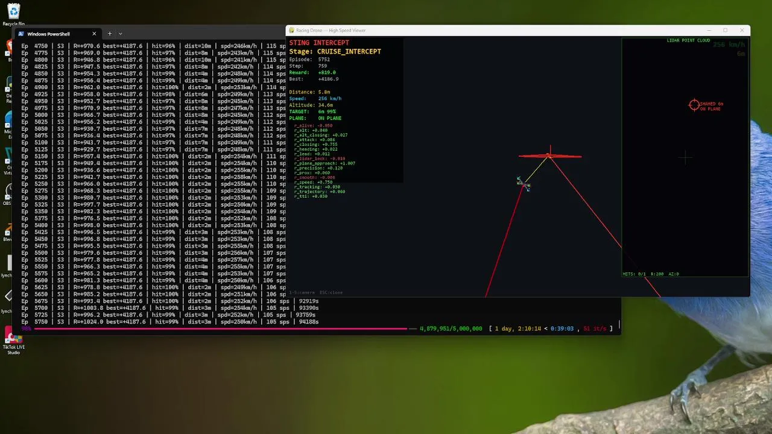The height and width of the screenshot is (434, 772).
Task: Click the terminal row for 'Ep 5500'
Action: [x=154, y=253]
